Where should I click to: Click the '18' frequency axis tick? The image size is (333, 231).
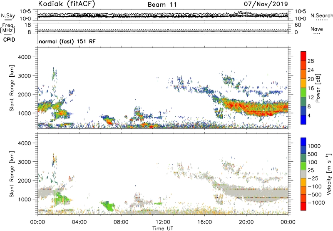click(28, 25)
